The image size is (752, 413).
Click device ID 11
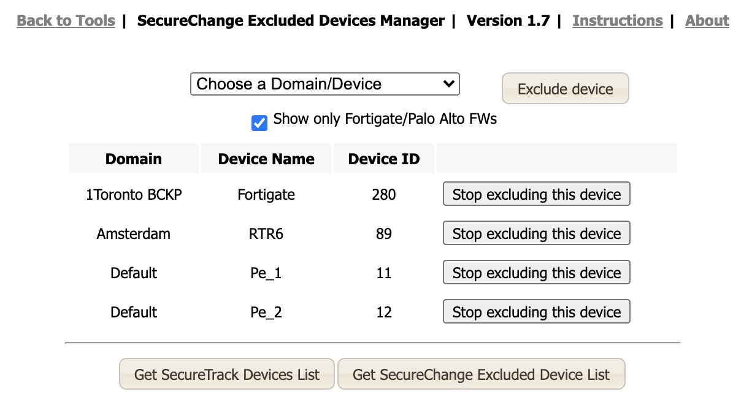click(x=384, y=273)
